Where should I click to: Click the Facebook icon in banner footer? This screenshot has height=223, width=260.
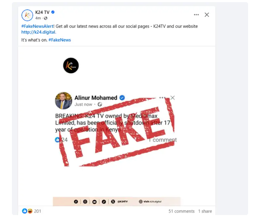[x=76, y=202]
